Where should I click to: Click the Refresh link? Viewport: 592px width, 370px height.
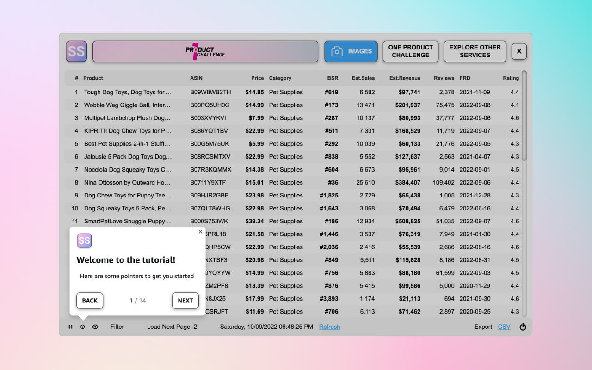(329, 327)
